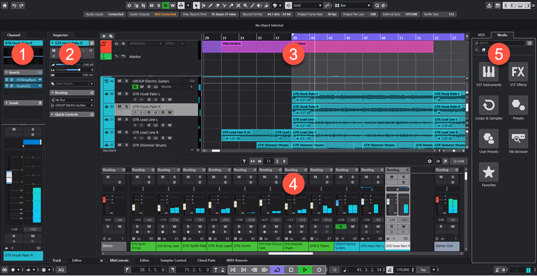Select the Glue tool
Screen dimensions: 537x276
[x=231, y=5]
